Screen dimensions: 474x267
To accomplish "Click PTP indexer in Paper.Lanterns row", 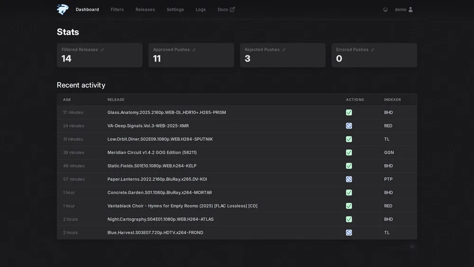I will click(x=388, y=179).
